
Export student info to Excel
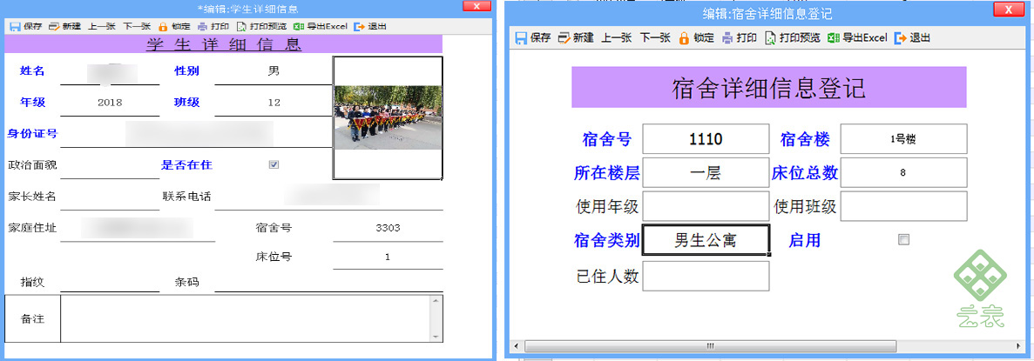320,27
